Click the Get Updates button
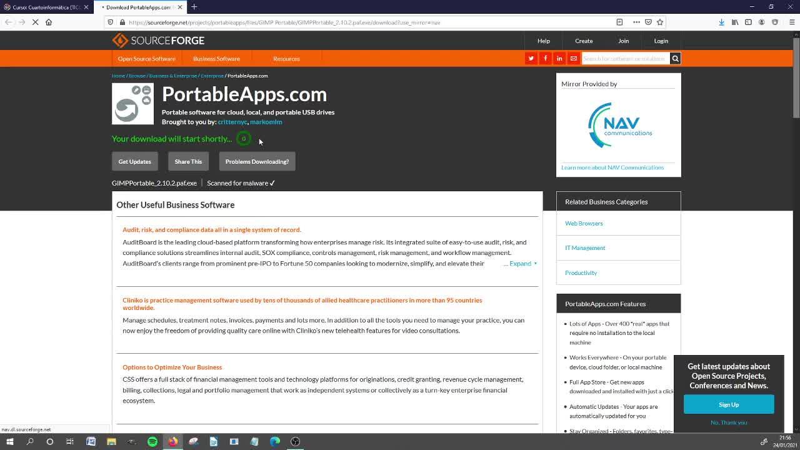This screenshot has height=450, width=800. coord(134,161)
